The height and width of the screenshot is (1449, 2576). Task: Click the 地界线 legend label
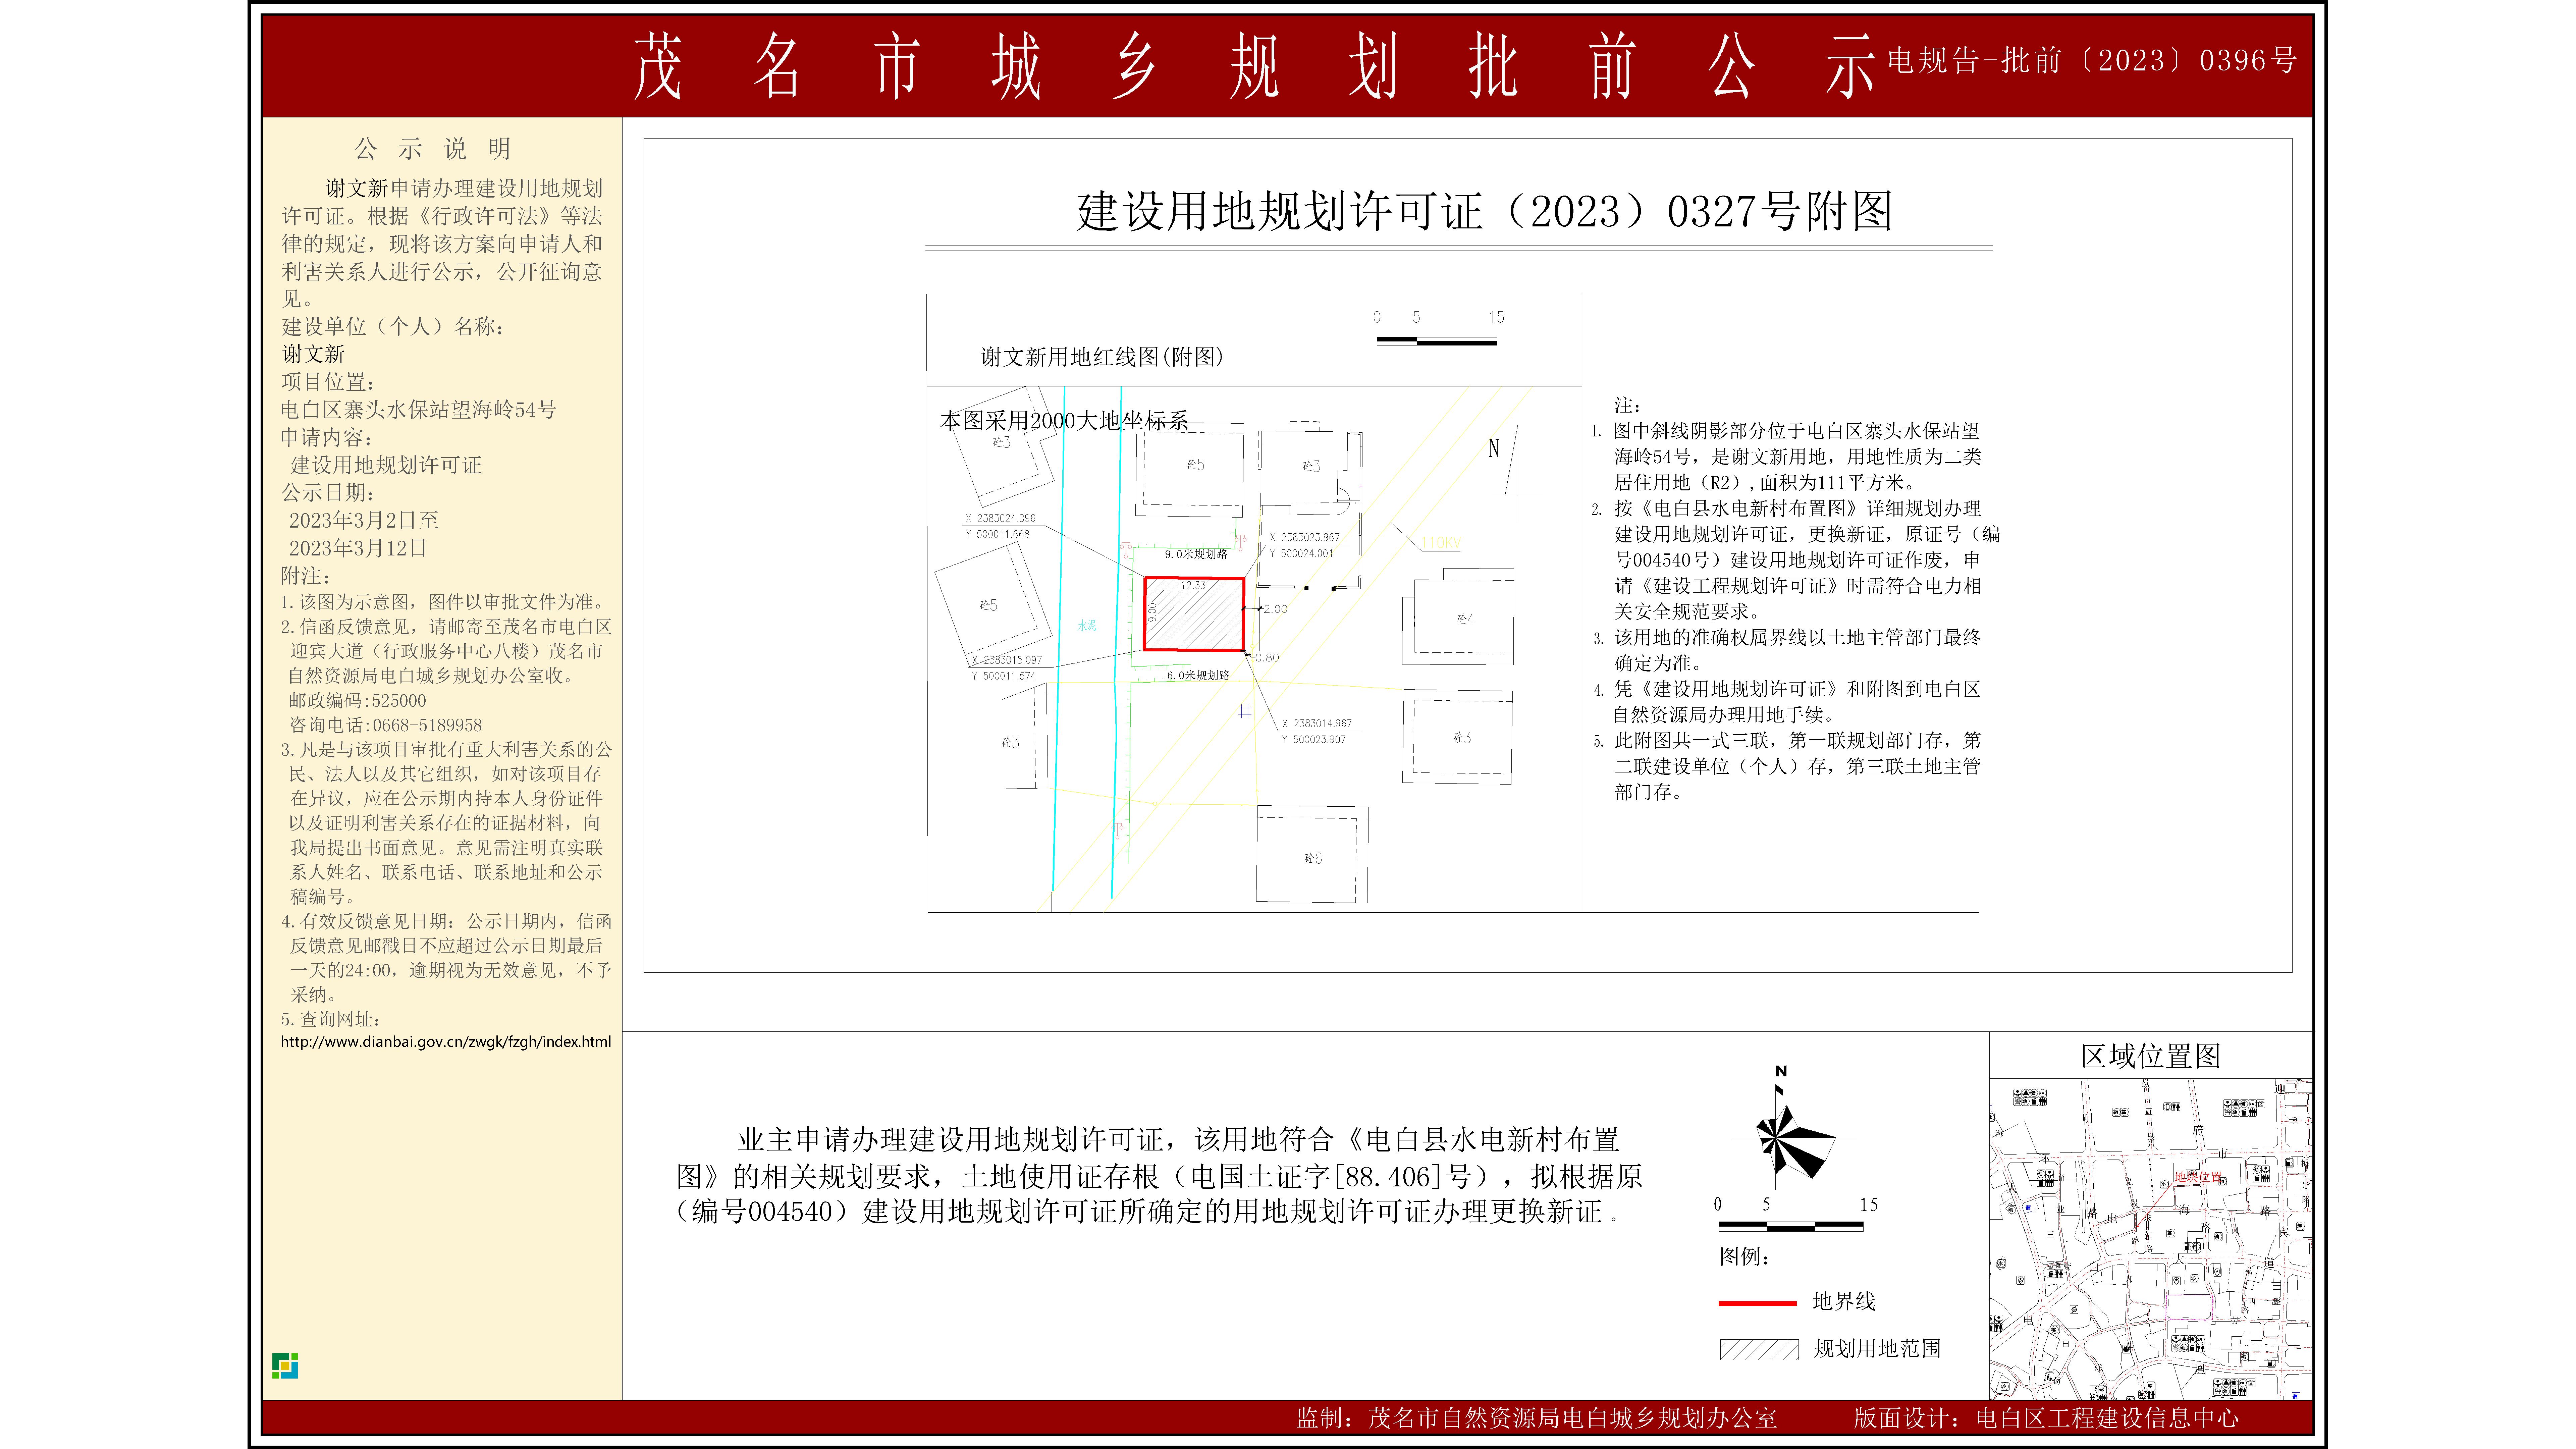(1844, 1302)
